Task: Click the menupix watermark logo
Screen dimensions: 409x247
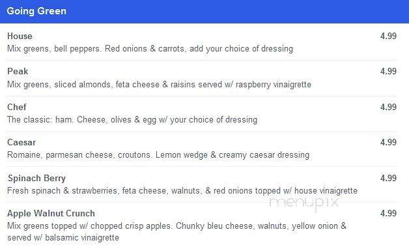Action: [304, 203]
